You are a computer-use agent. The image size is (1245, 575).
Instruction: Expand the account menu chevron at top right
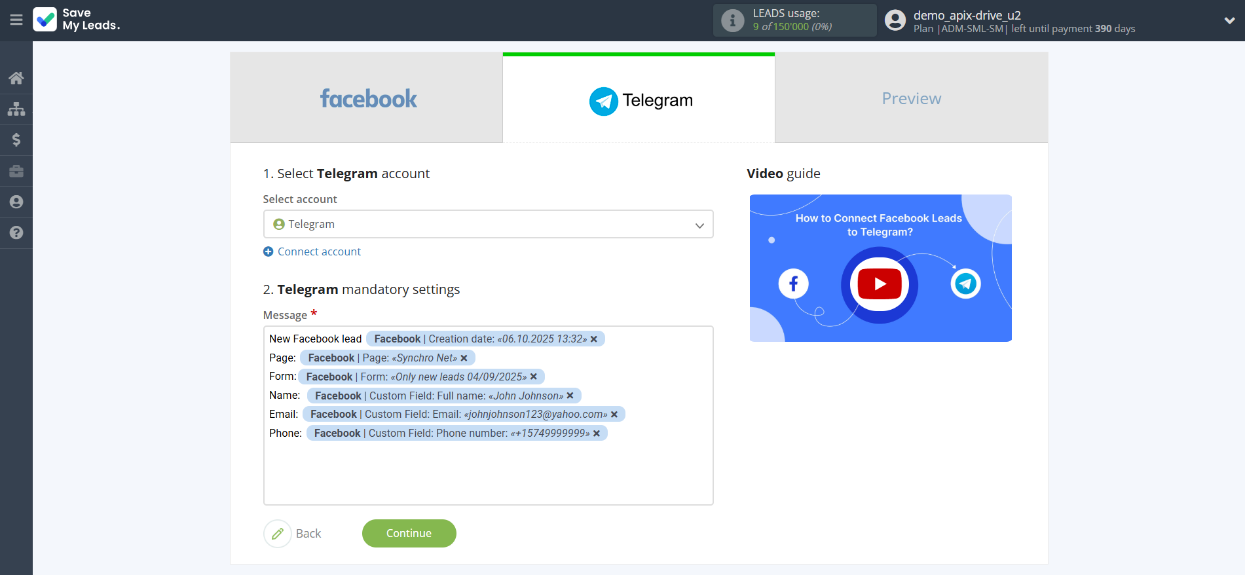coord(1229,20)
